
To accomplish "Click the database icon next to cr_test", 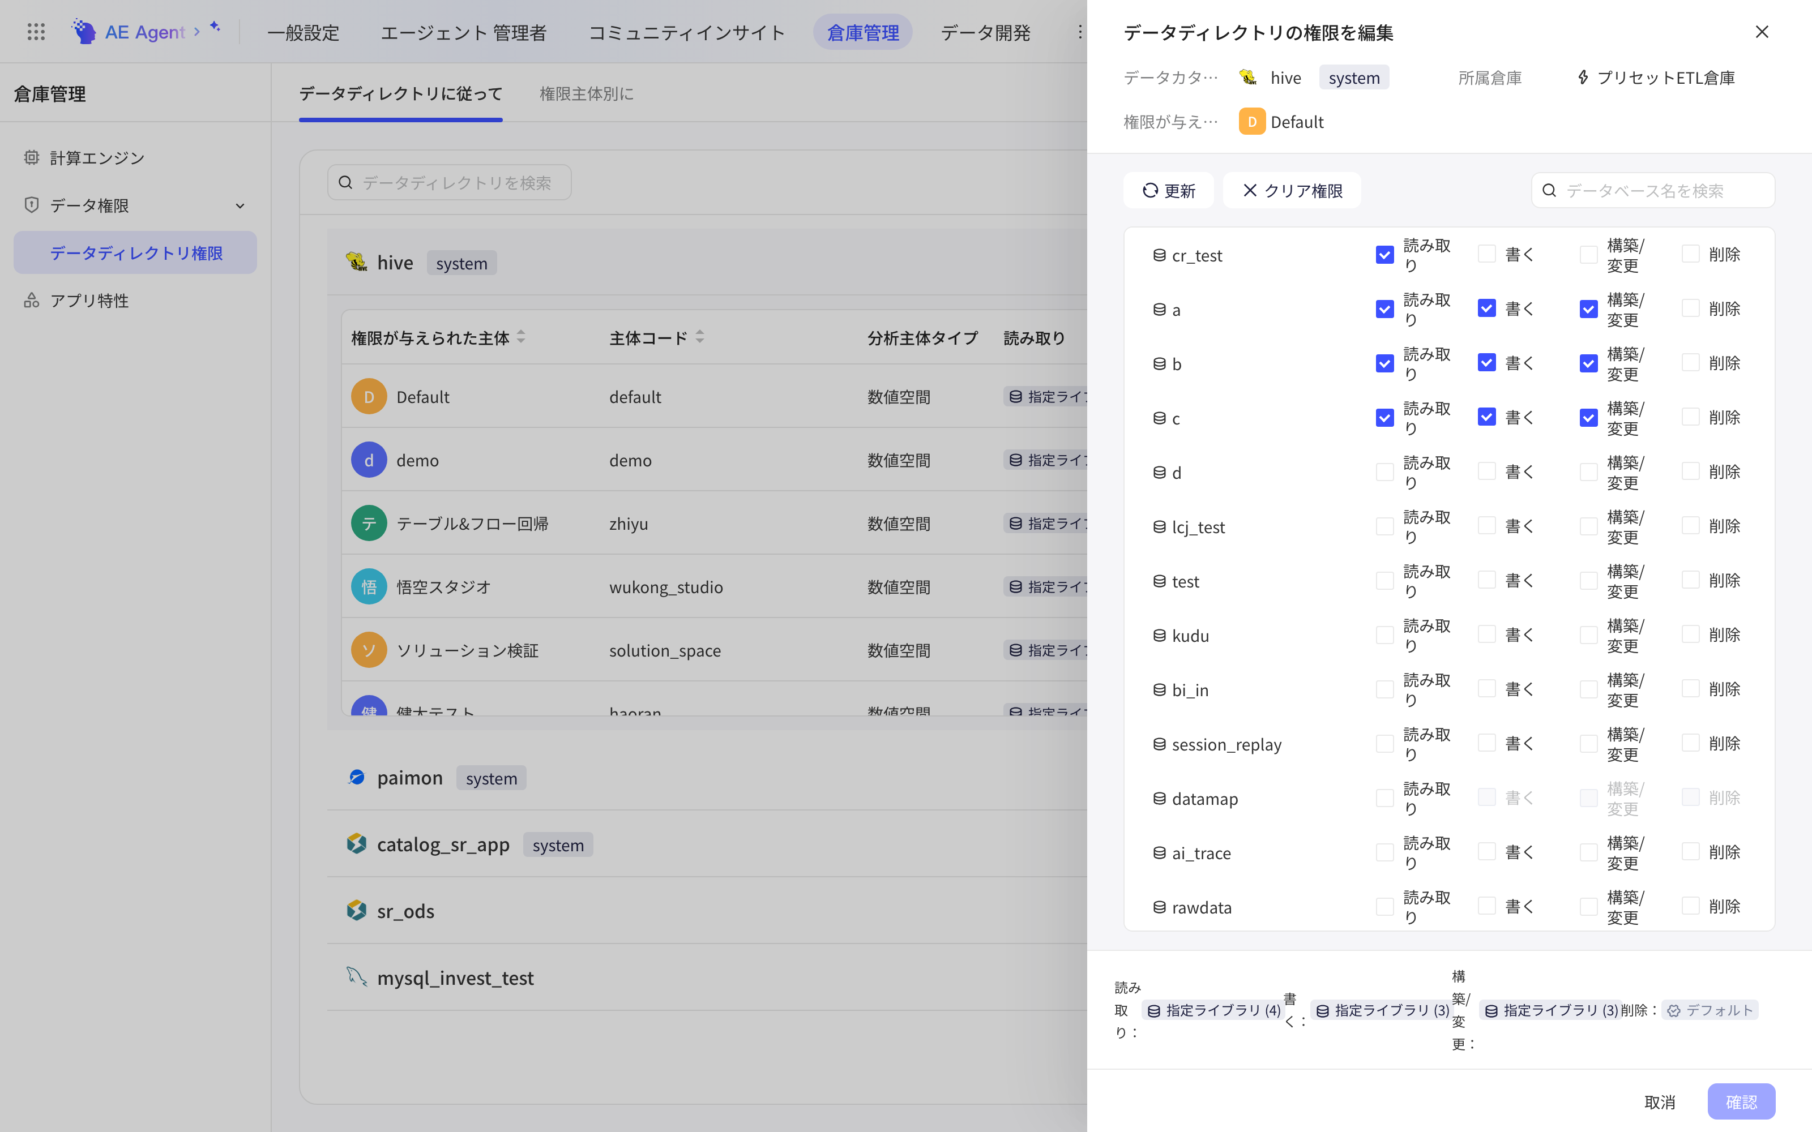I will pos(1159,255).
